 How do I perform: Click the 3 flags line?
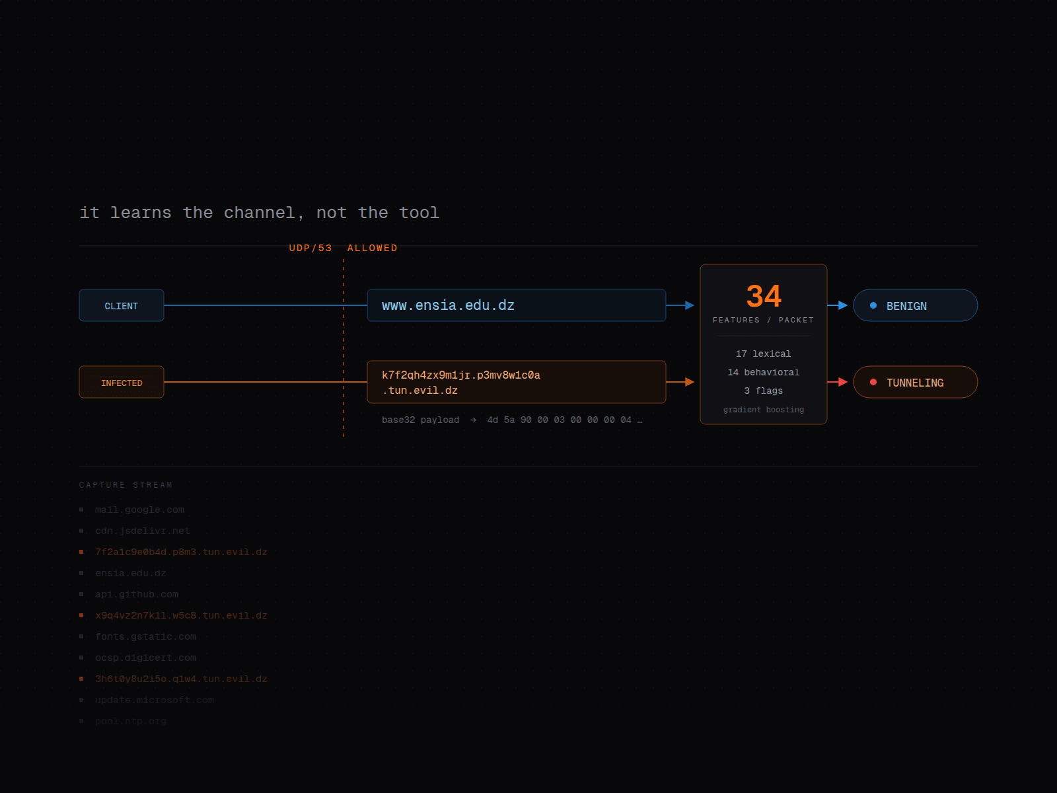(x=764, y=391)
